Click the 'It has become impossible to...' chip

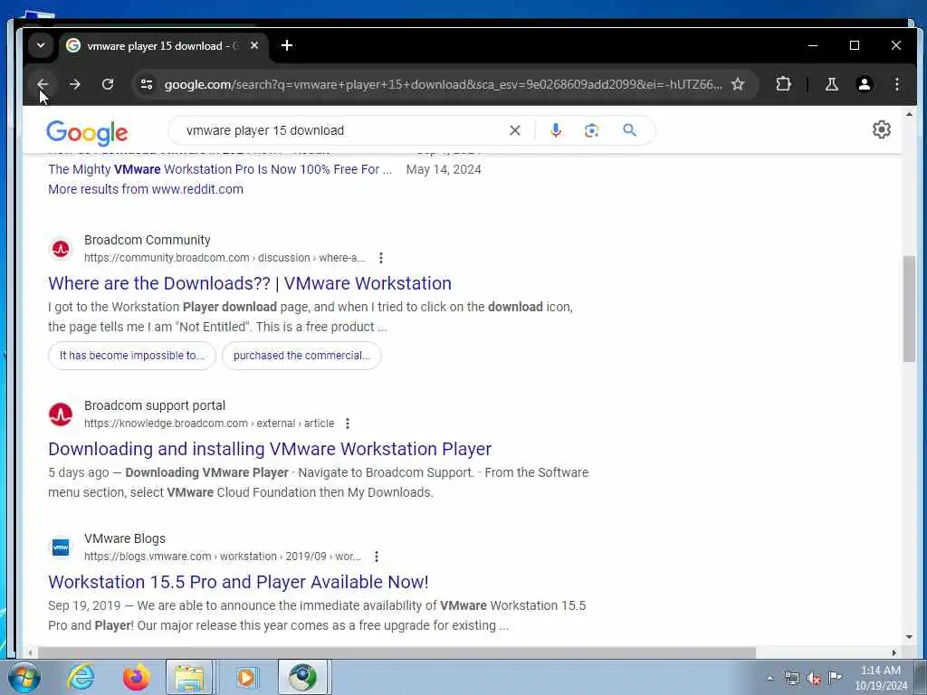pos(132,356)
